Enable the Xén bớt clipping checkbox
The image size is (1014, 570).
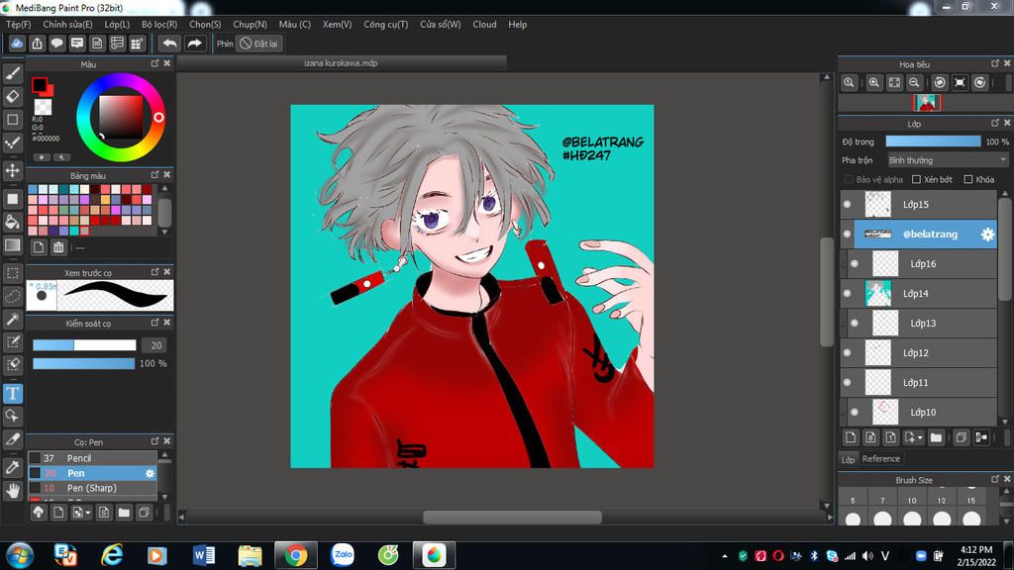tap(916, 179)
